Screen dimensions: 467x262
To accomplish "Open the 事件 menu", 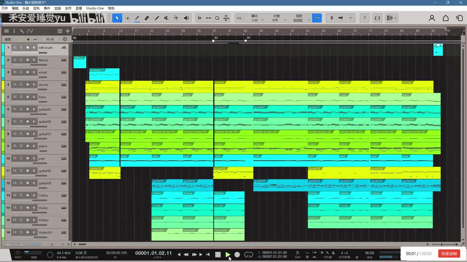I will 47,8.
